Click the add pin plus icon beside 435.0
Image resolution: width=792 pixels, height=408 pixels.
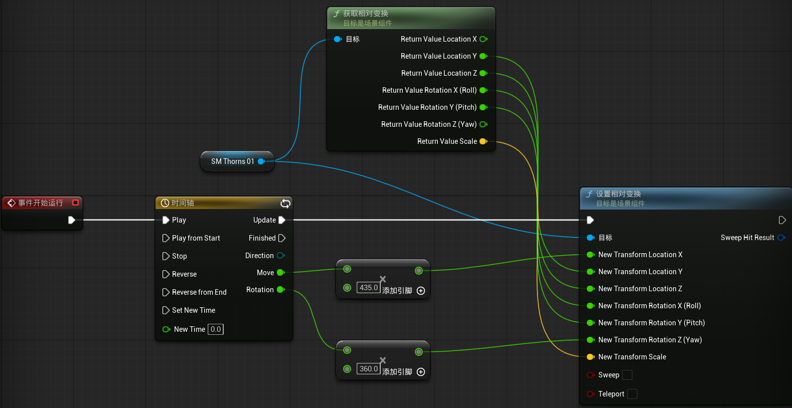(421, 291)
